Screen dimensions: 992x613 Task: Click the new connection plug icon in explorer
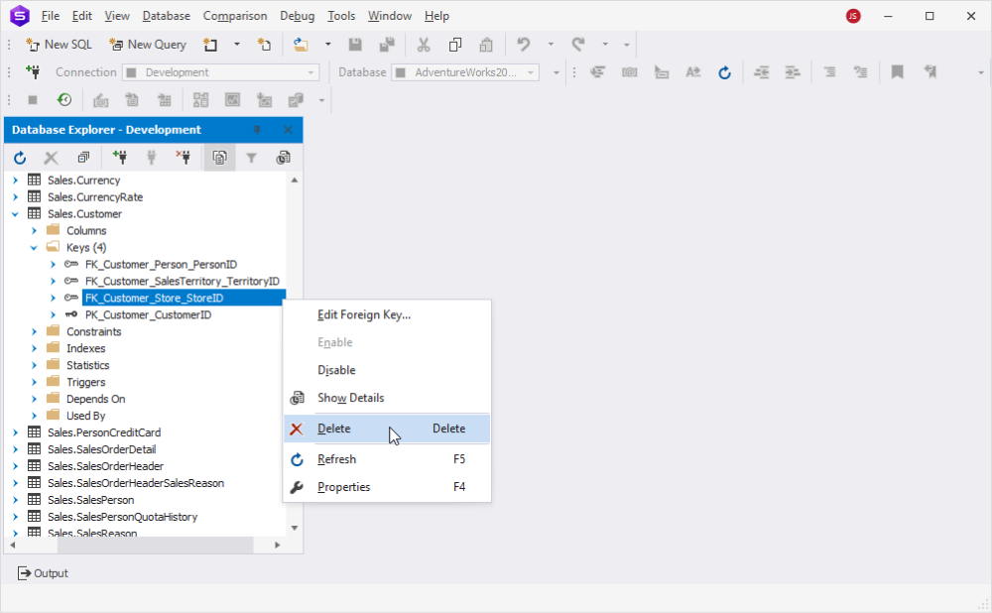(x=120, y=158)
